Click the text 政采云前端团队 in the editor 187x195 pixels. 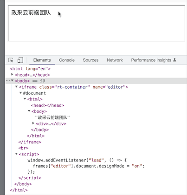(31, 13)
